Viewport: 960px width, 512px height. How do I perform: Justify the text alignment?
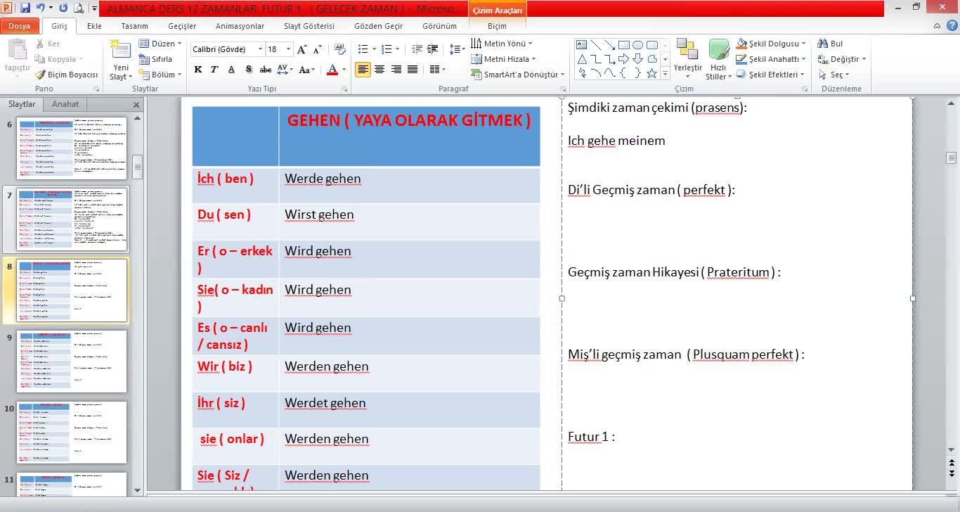pyautogui.click(x=413, y=70)
